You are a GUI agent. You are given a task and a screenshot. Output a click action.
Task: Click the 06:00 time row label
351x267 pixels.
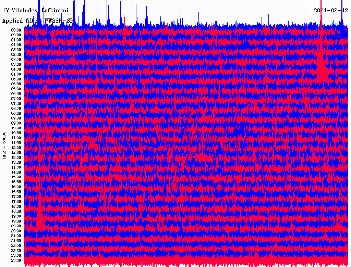click(16, 89)
